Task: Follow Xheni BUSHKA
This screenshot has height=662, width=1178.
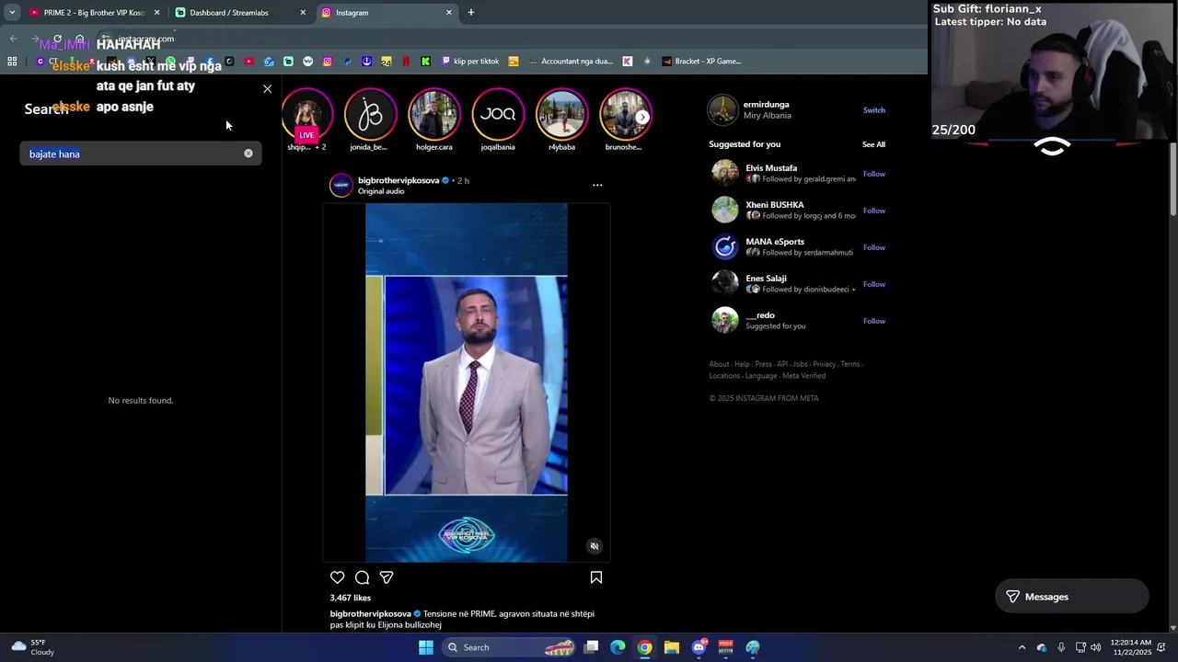Action: [873, 211]
